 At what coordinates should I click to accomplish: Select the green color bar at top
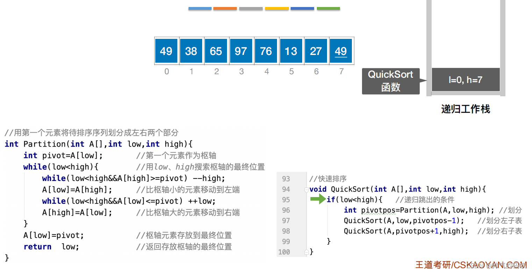[x=328, y=8]
